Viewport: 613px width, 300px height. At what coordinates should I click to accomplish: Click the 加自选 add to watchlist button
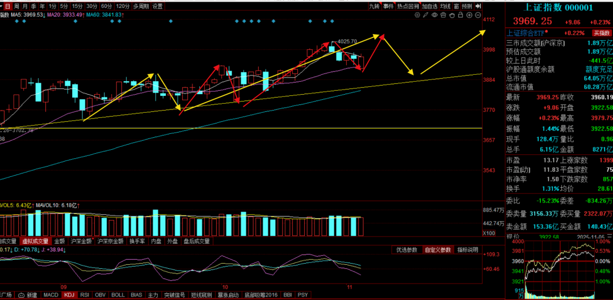pos(430,6)
